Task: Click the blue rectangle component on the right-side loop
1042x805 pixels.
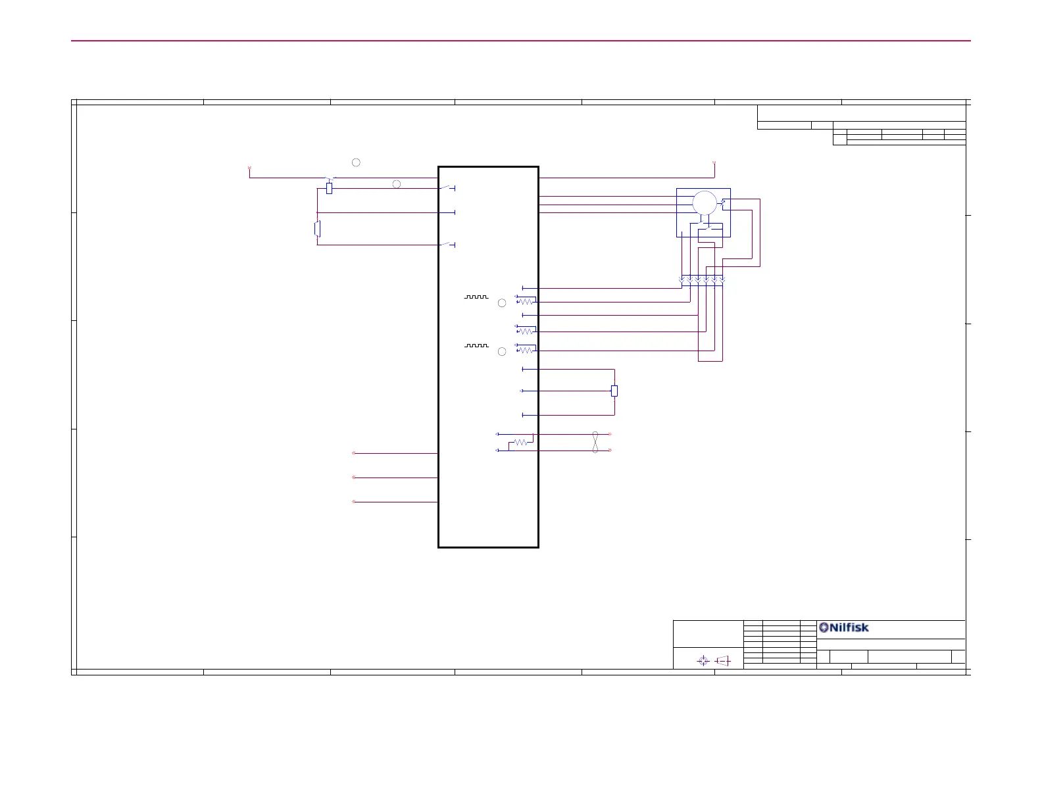Action: (x=614, y=391)
